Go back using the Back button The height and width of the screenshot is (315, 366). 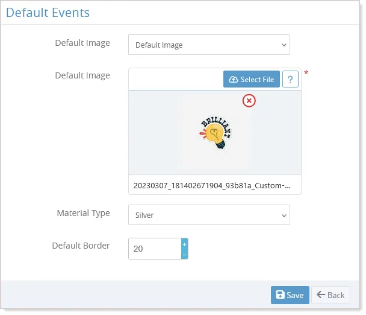(330, 295)
